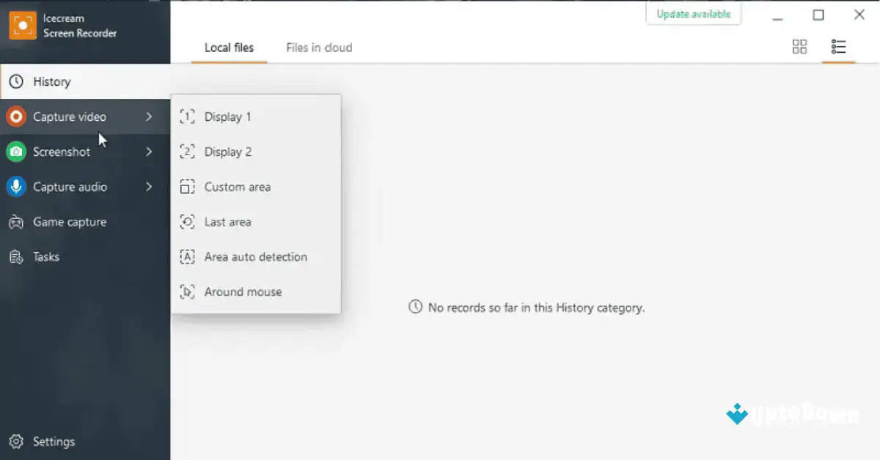Open the Tasks section
The image size is (880, 460).
click(x=48, y=256)
